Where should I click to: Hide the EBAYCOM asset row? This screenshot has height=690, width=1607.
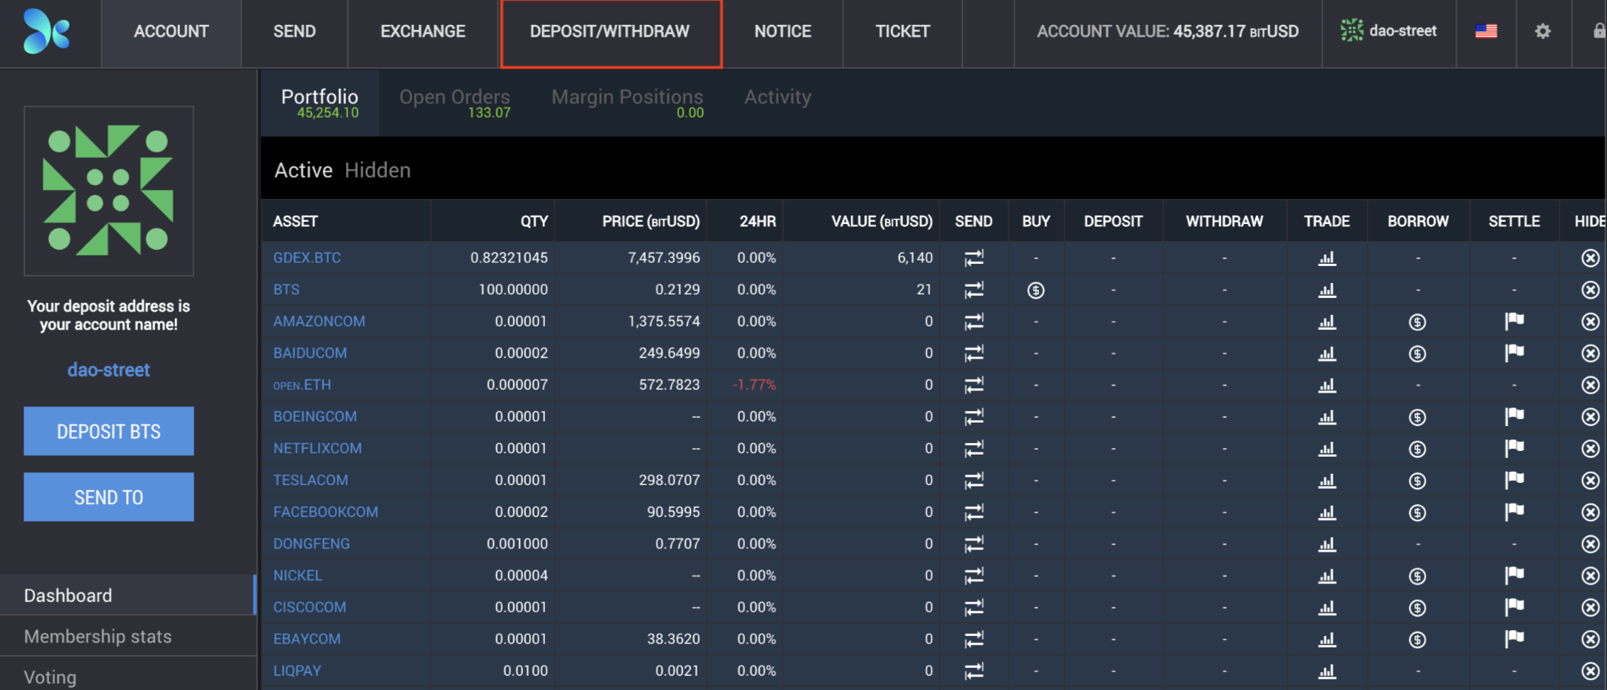(x=1590, y=639)
